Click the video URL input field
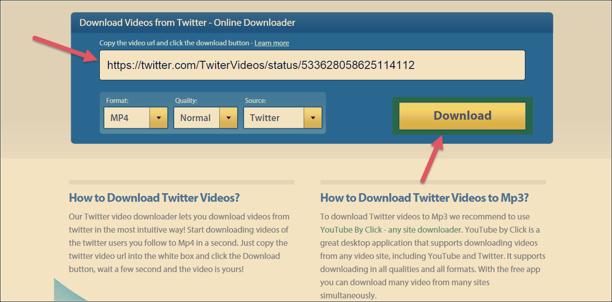The image size is (612, 302). 312,65
